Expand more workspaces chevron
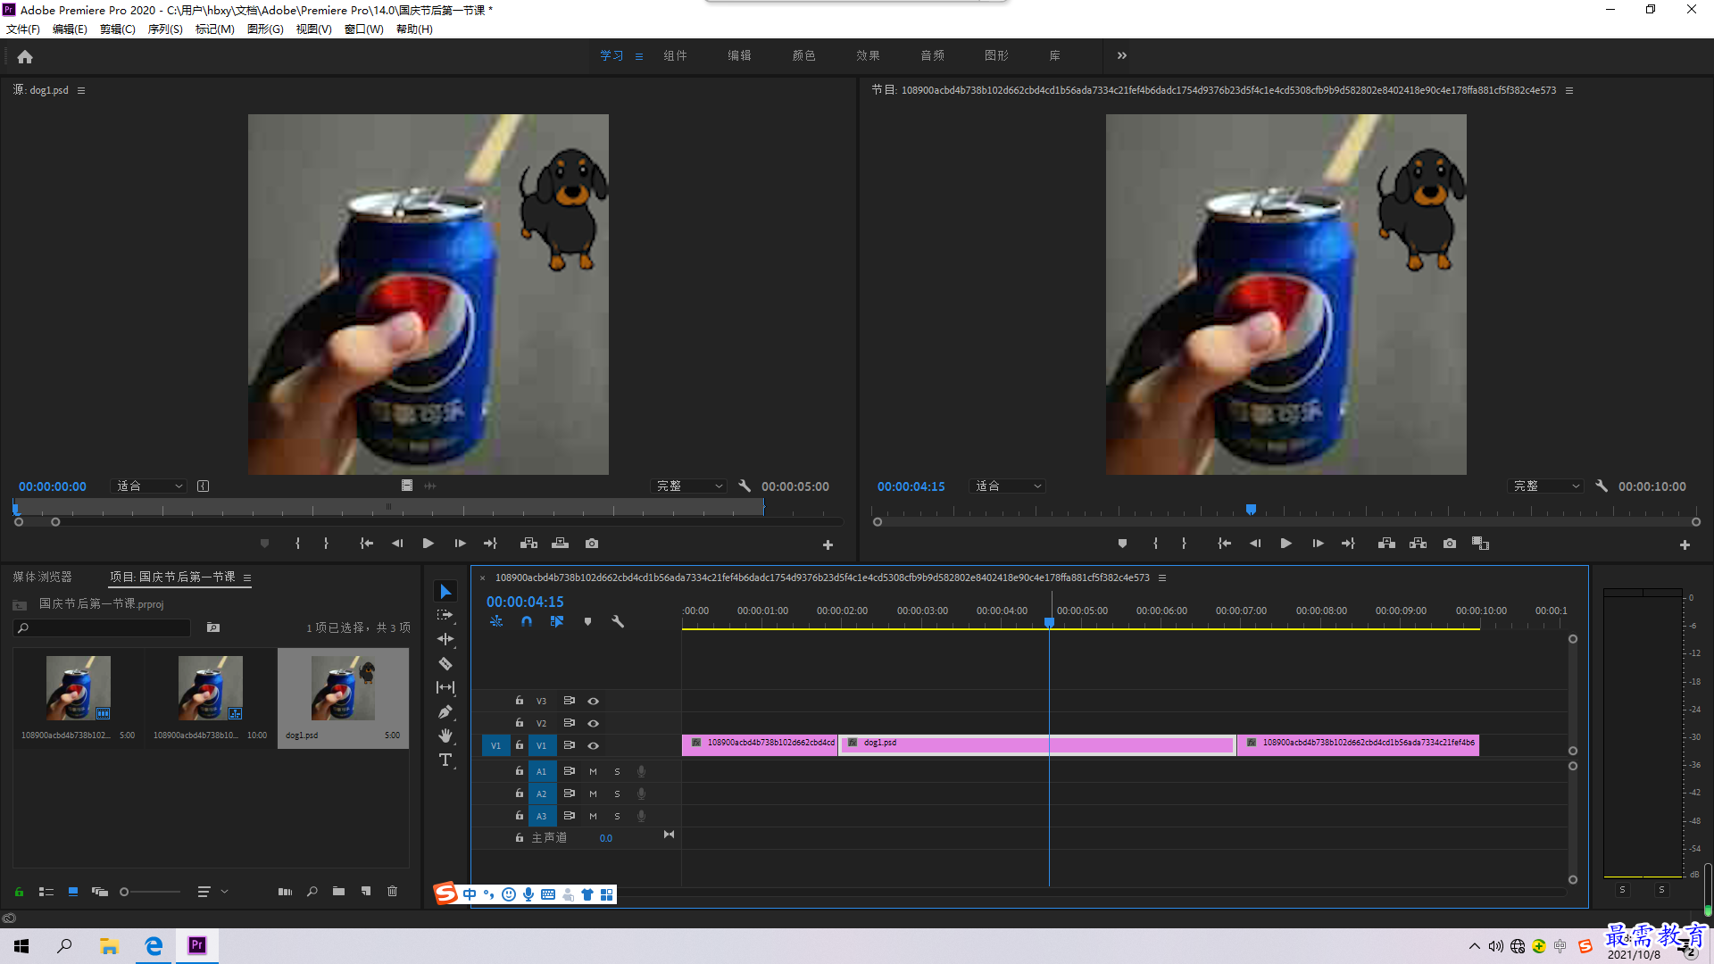 (x=1122, y=55)
